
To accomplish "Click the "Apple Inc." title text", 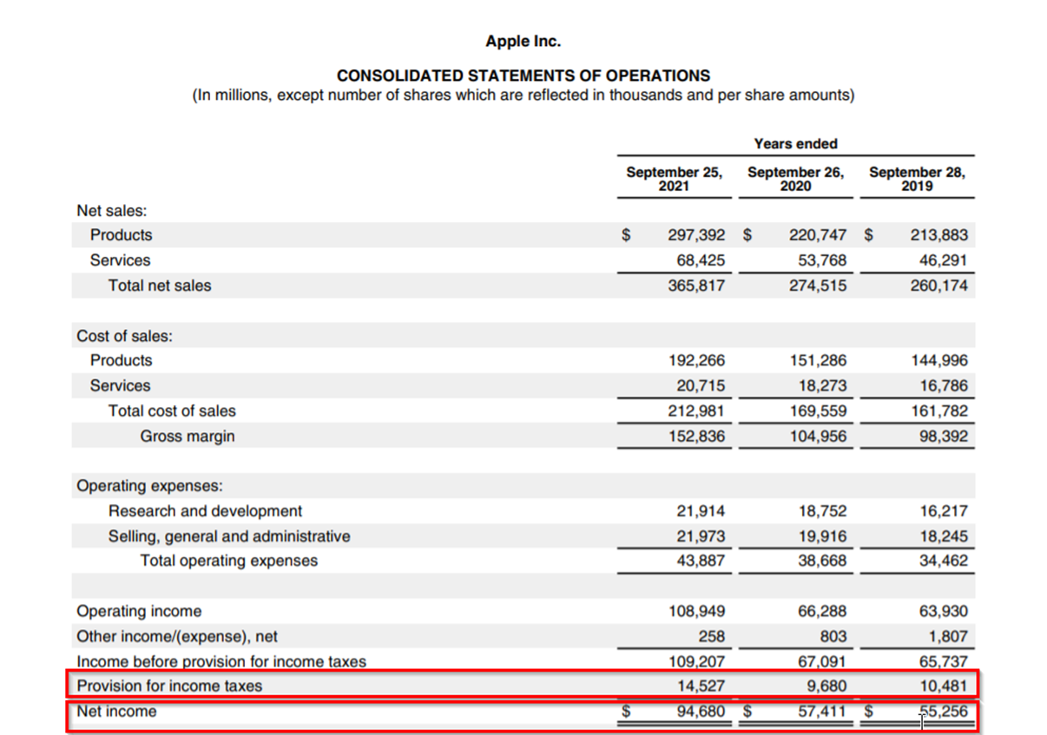I will point(523,41).
